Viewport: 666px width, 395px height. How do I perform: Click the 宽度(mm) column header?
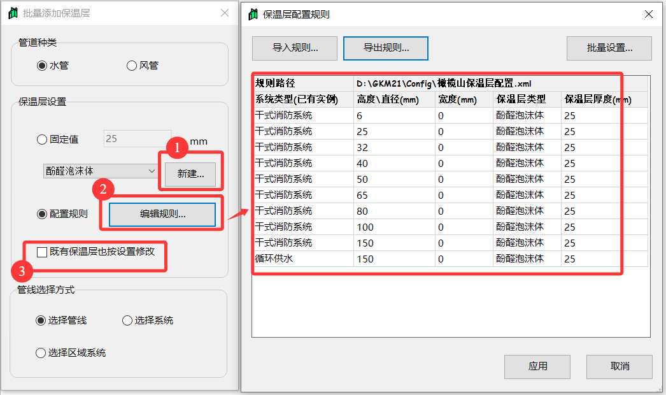click(x=464, y=99)
